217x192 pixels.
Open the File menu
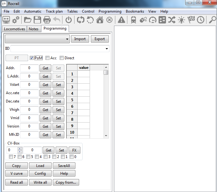coord(6,11)
